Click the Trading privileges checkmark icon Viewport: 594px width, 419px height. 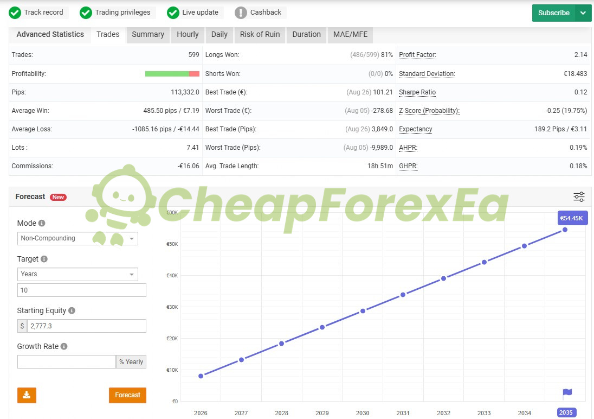86,12
